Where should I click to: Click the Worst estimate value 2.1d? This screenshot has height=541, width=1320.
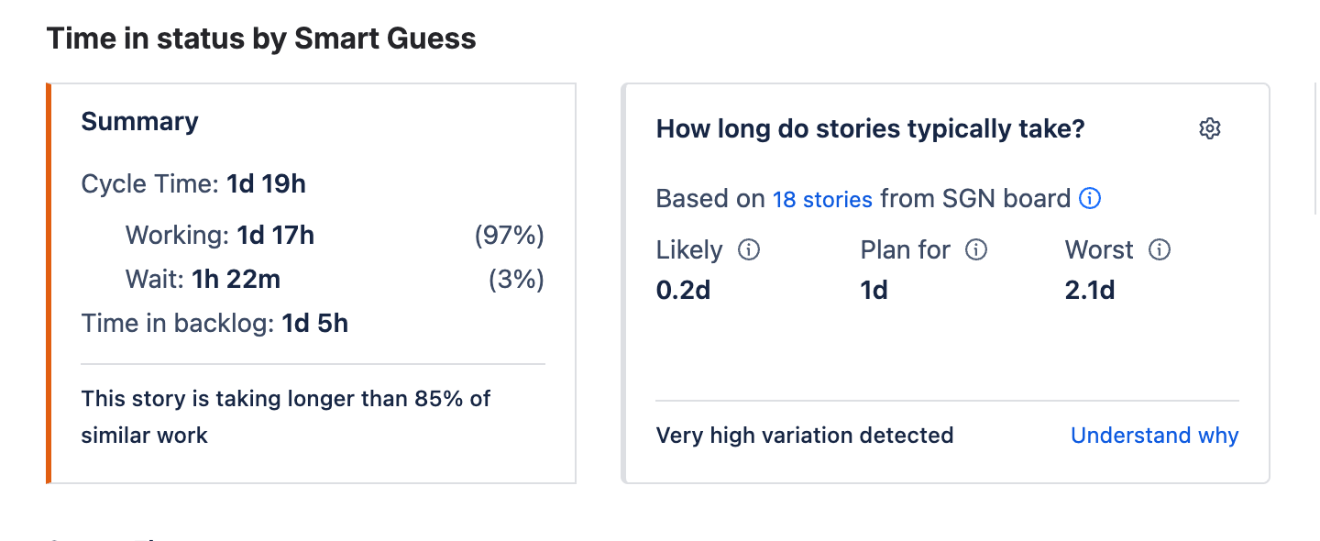1090,291
